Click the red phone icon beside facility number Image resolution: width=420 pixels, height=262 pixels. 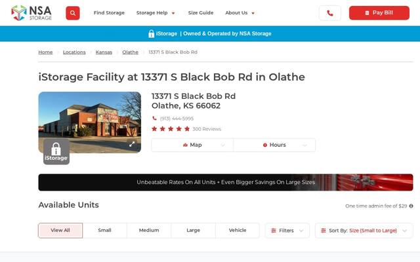[155, 118]
